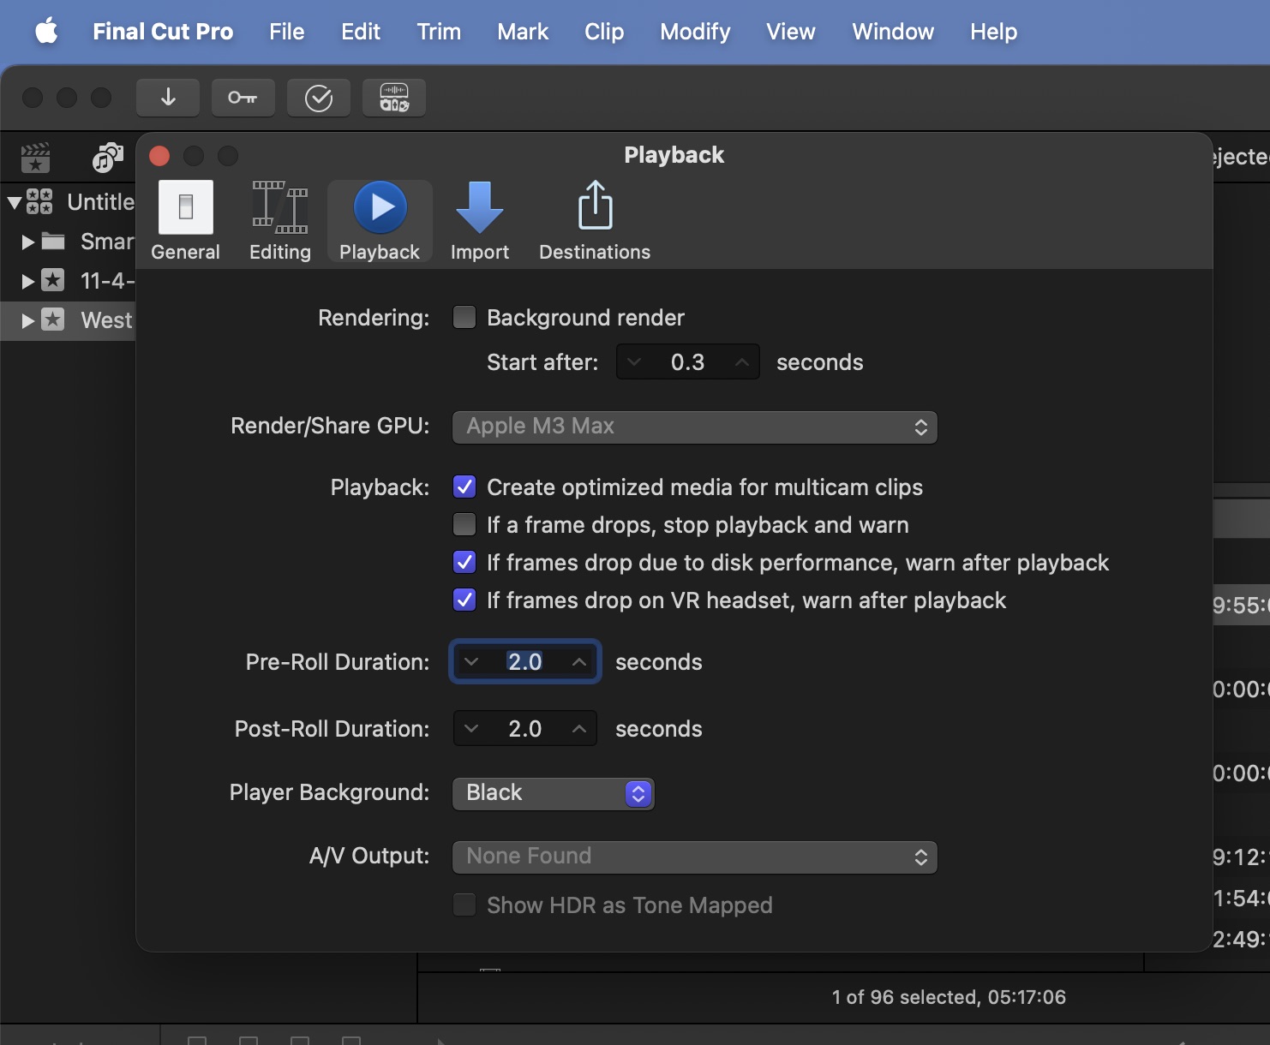Increase the Pre-Roll Duration value

pyautogui.click(x=579, y=662)
